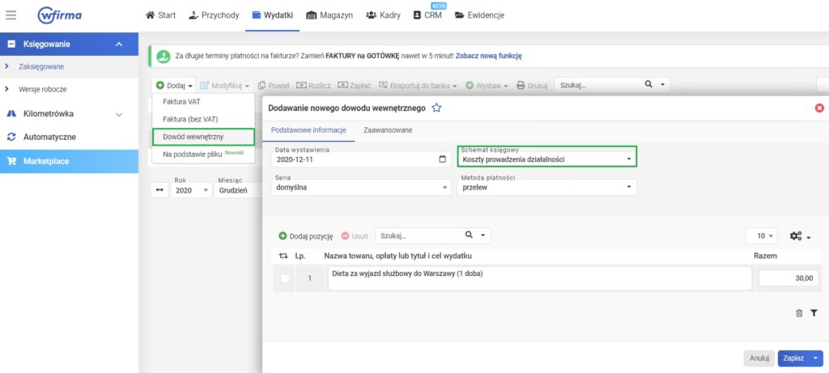The height and width of the screenshot is (373, 829).
Task: Select Dowód wewnętrzny from Dodaj menu
Action: point(193,137)
